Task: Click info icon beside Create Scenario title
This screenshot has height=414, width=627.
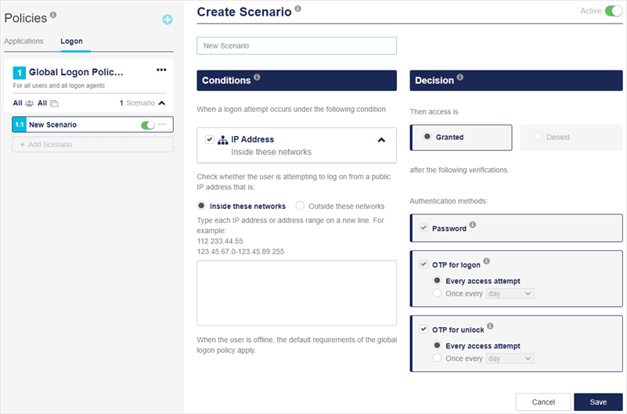Action: coord(298,9)
